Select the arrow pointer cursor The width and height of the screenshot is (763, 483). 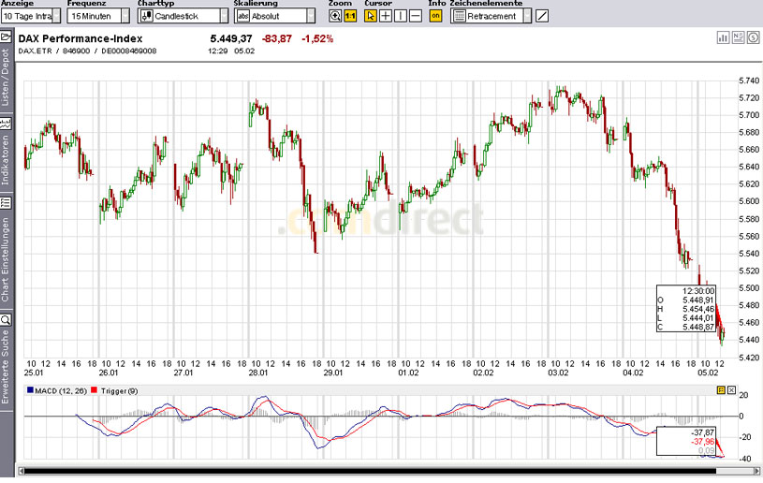(x=370, y=16)
